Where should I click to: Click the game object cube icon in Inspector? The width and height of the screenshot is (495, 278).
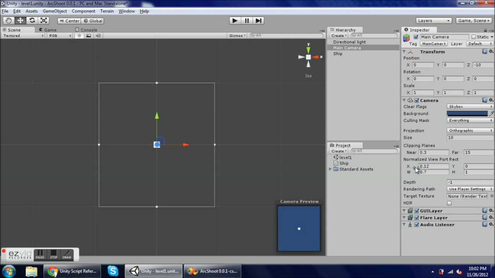[406, 37]
